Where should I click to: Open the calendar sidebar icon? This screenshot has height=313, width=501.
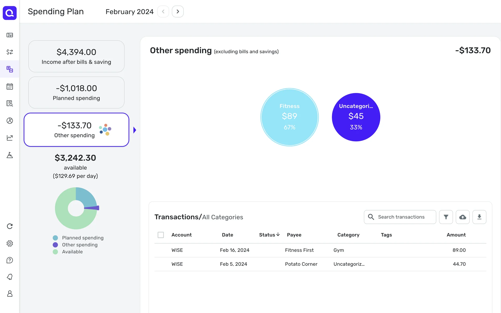click(x=10, y=86)
